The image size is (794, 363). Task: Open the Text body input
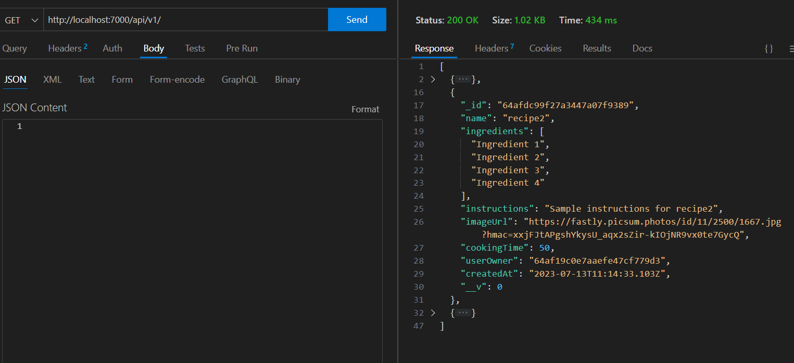[86, 79]
